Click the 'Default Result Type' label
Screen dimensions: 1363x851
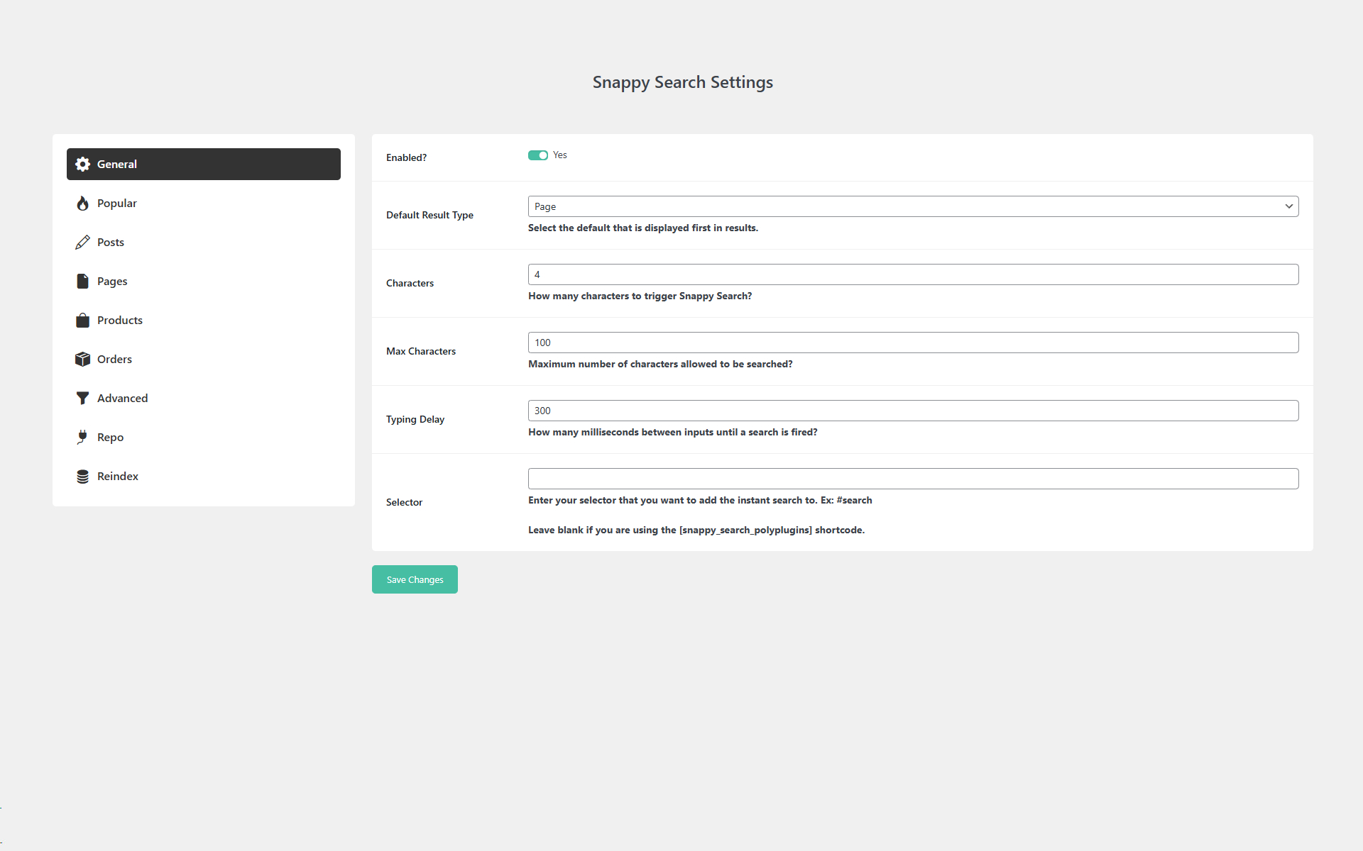(x=429, y=215)
